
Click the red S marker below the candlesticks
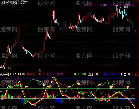tap(40, 70)
